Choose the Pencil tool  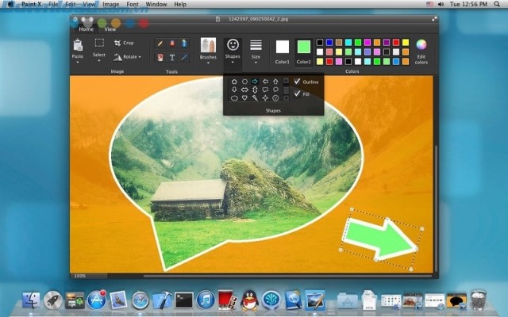click(161, 43)
